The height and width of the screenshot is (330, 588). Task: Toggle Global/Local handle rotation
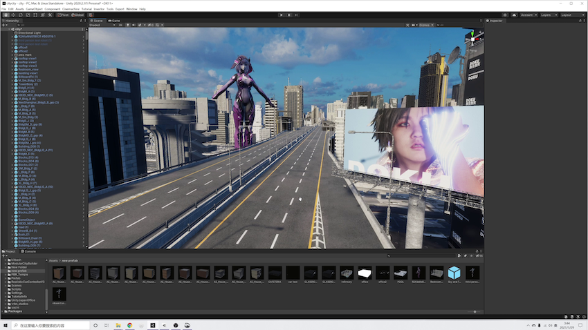pos(77,14)
